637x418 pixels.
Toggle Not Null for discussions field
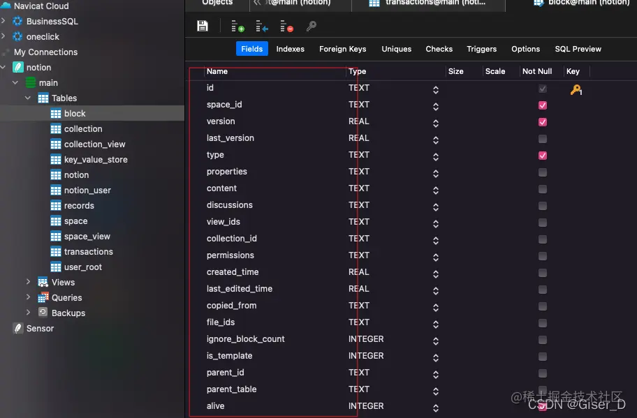[x=542, y=206]
